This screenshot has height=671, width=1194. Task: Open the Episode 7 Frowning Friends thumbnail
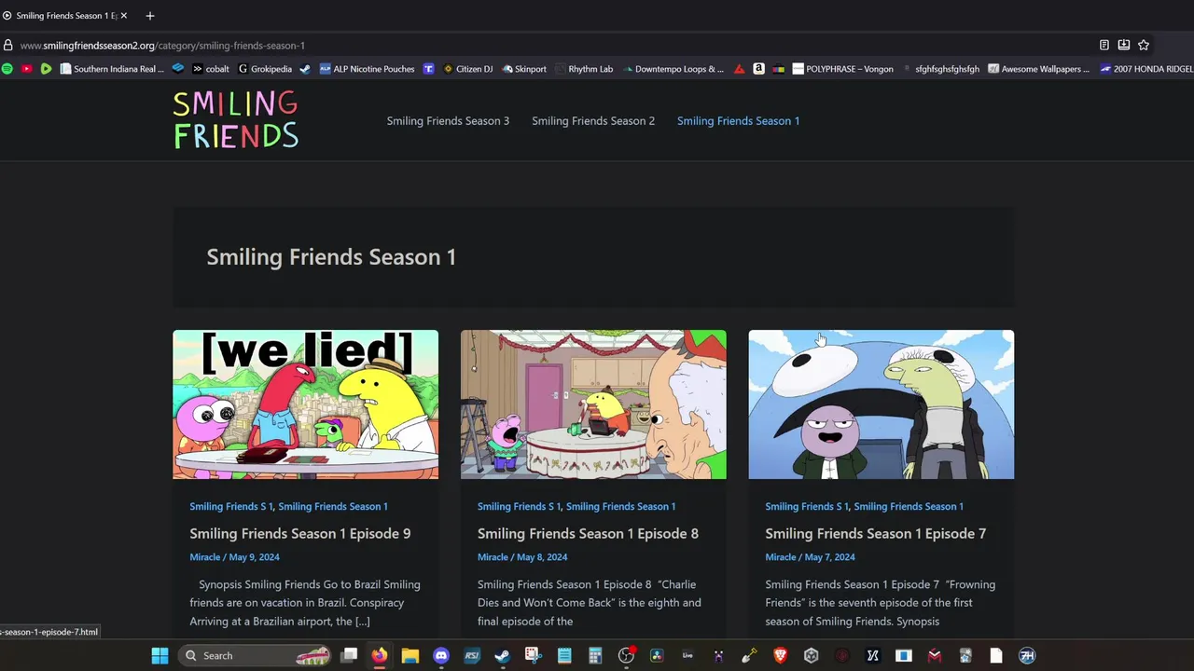coord(882,404)
